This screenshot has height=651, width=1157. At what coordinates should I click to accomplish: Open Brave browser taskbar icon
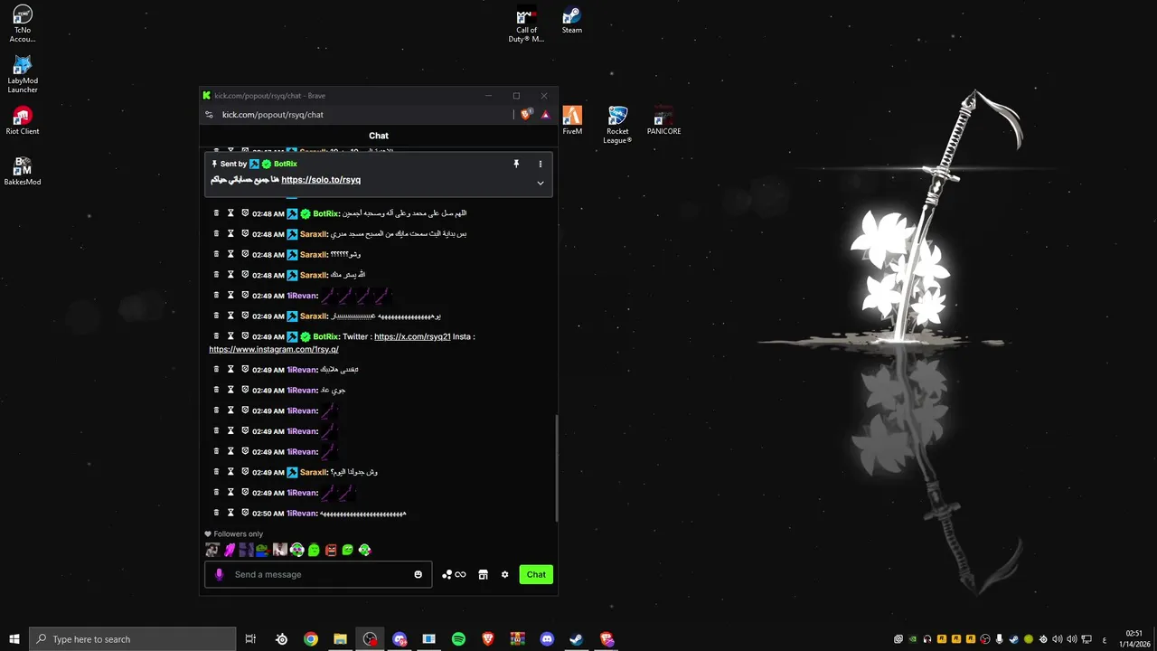(x=488, y=639)
